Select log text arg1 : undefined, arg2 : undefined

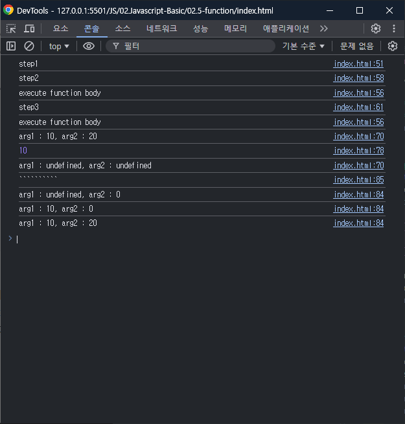click(85, 166)
